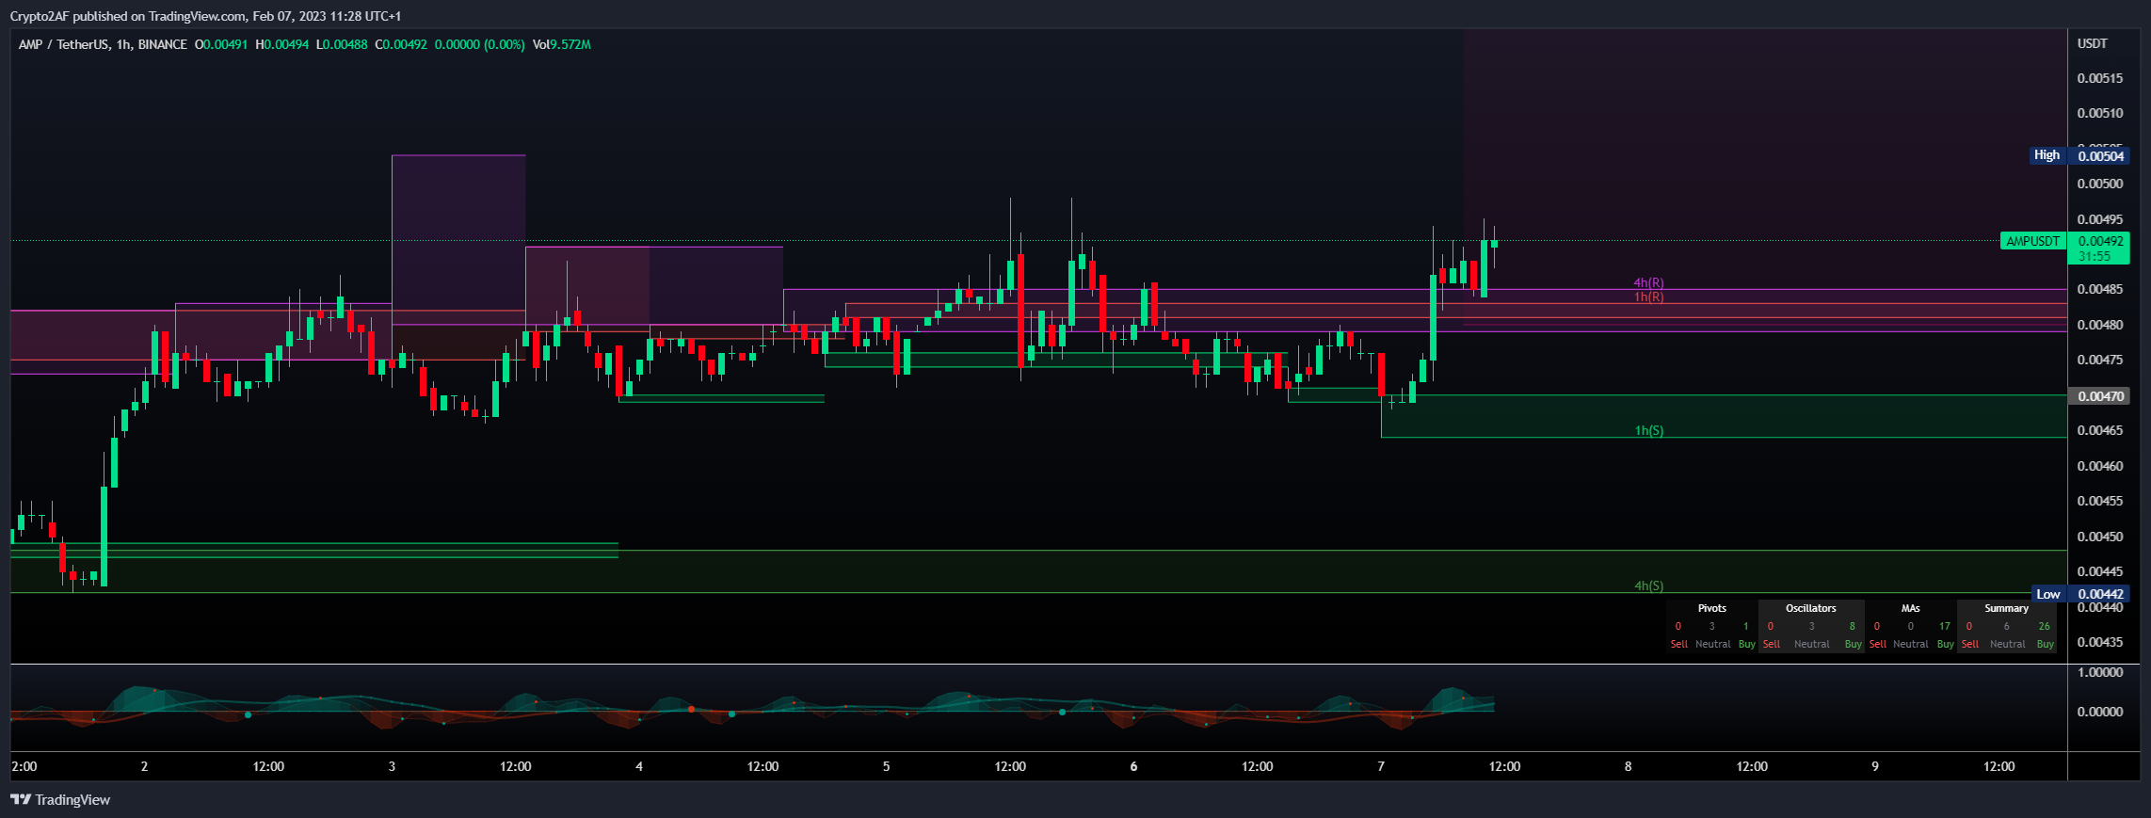Click the 0.00455 price axis label
2151x818 pixels.
(2100, 501)
